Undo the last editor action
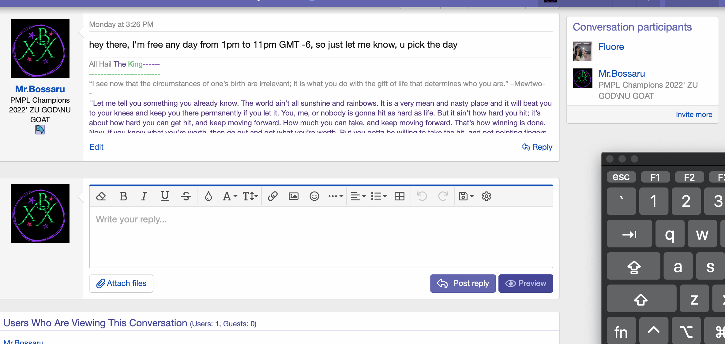This screenshot has height=344, width=725. coord(422,196)
